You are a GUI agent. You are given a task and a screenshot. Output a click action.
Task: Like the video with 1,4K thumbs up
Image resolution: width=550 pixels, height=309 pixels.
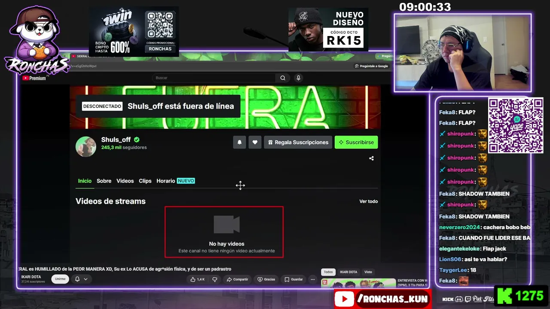[x=197, y=279]
